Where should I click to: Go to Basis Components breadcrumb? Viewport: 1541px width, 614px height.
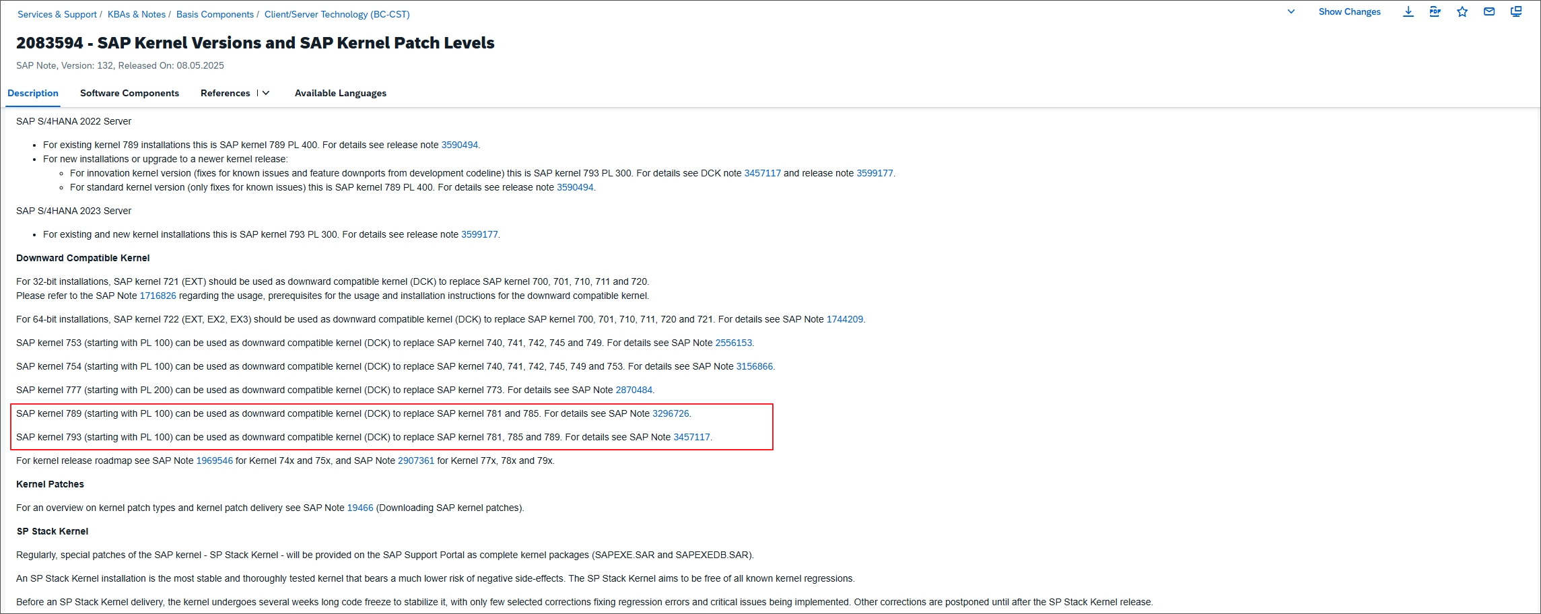[215, 14]
